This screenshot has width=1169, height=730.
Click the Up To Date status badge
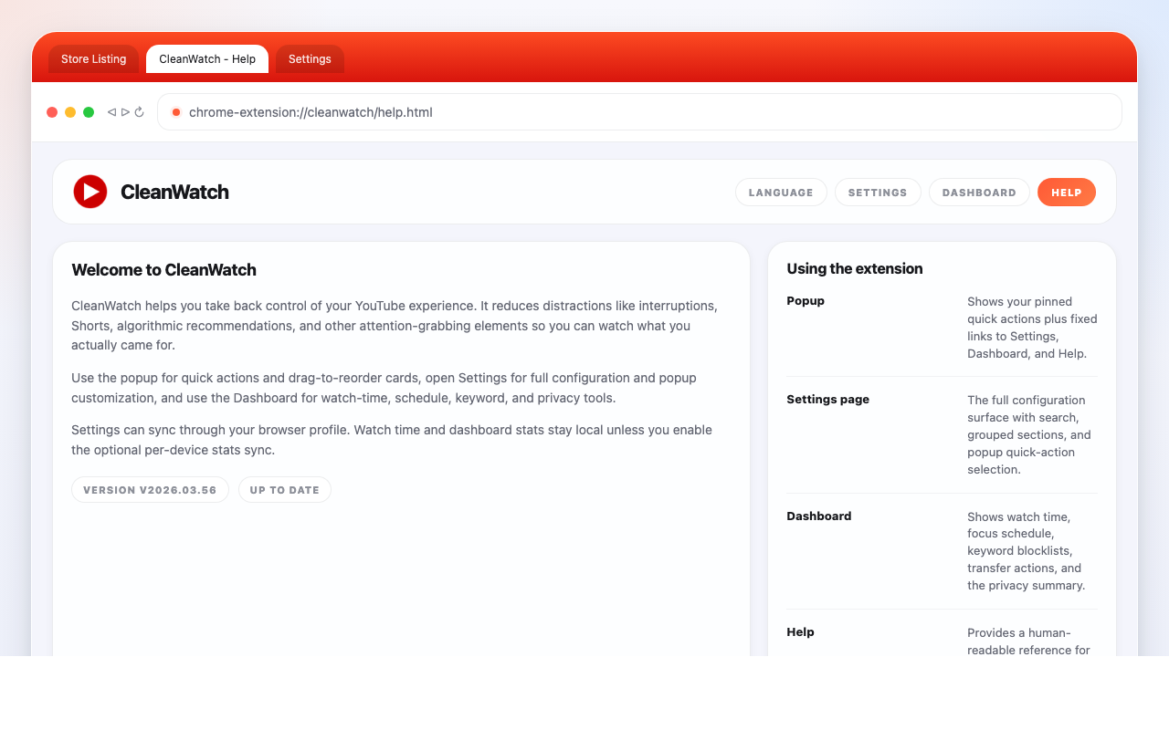[x=284, y=490]
